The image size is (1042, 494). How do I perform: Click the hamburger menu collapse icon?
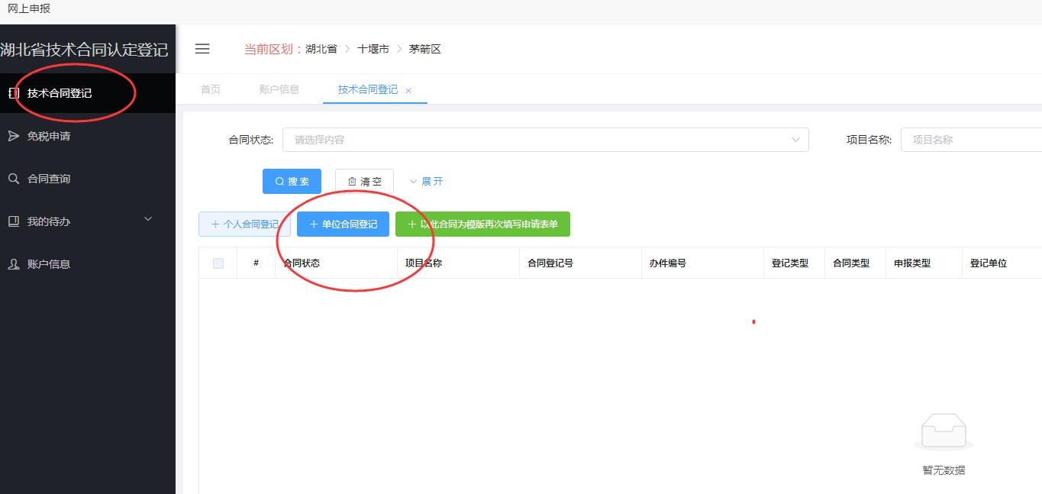point(202,49)
